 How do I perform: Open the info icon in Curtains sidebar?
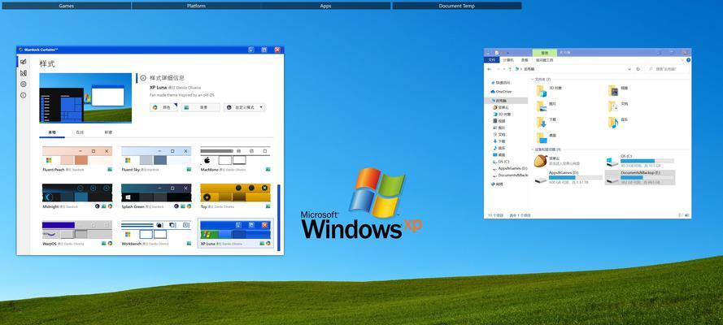pyautogui.click(x=23, y=95)
